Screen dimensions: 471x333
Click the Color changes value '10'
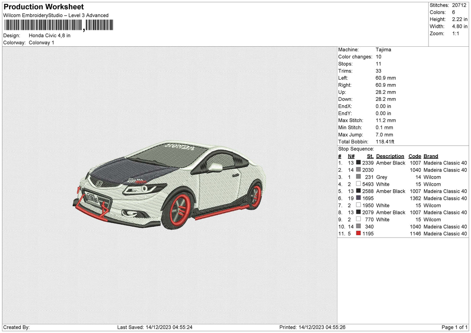click(379, 57)
